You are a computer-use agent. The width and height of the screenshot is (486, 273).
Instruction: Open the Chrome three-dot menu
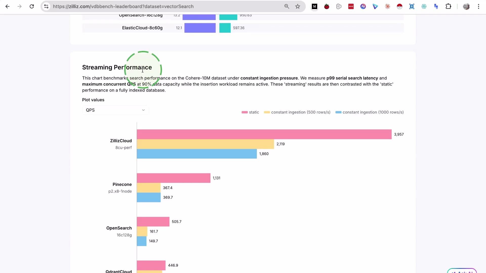click(478, 7)
